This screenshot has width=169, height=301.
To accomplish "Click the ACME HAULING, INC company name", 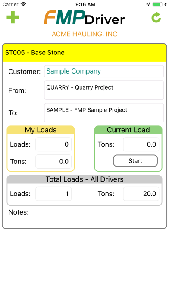I will coord(84,34).
